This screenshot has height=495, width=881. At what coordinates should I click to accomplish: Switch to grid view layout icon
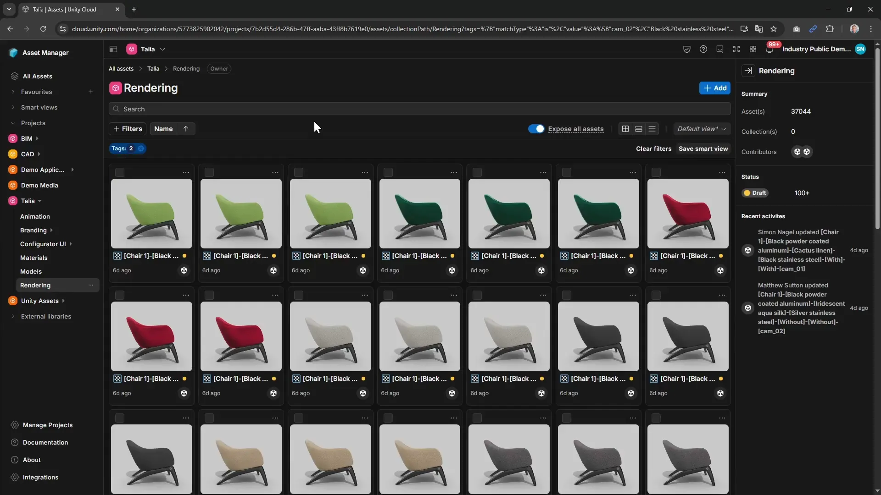(625, 129)
